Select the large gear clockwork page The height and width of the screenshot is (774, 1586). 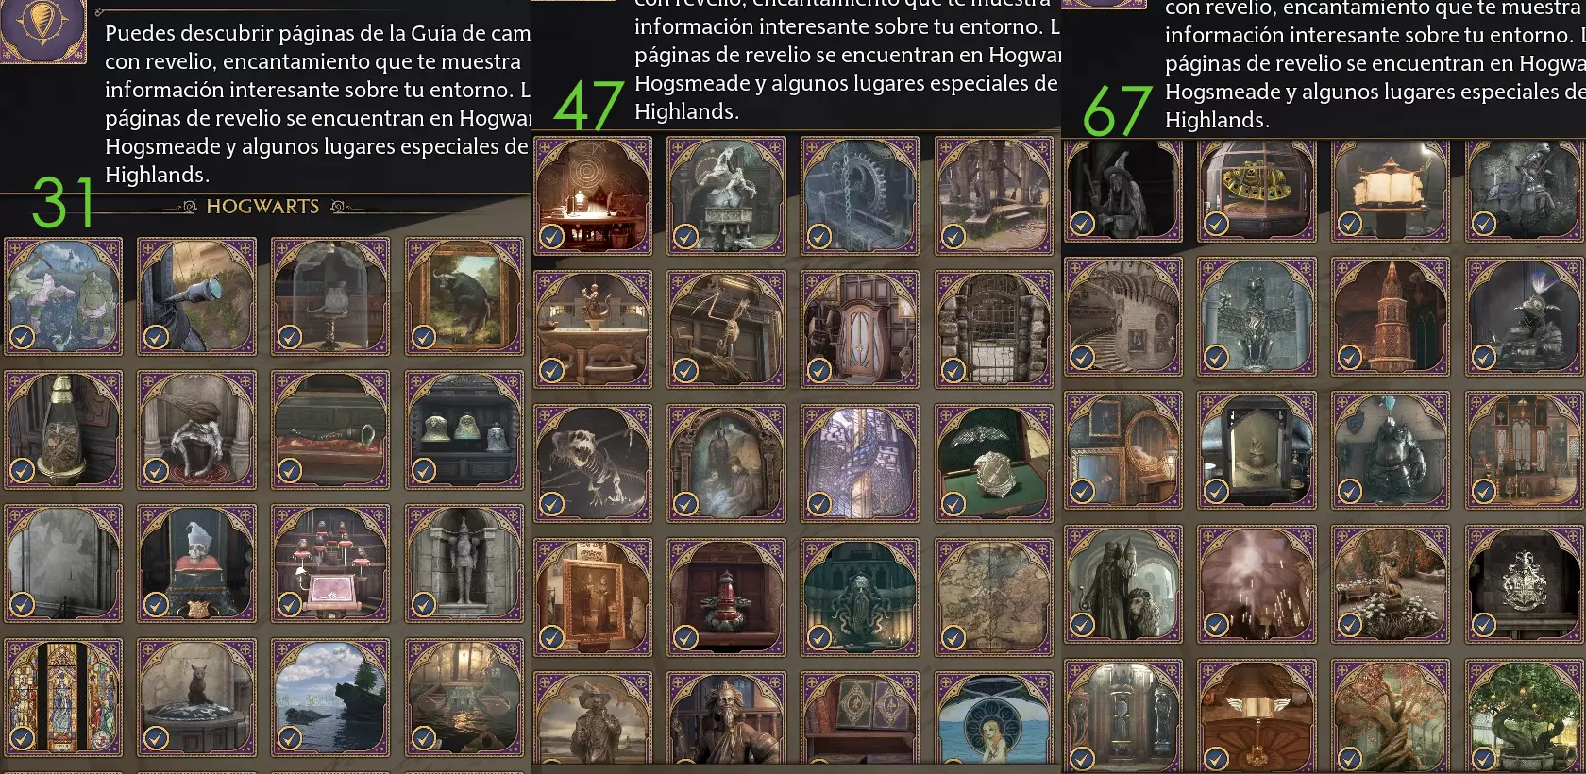860,195
